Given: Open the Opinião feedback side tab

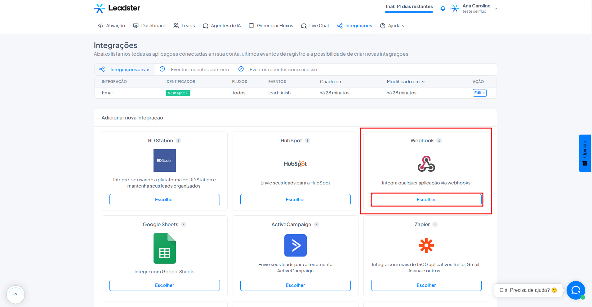Looking at the screenshot, I should [x=585, y=153].
